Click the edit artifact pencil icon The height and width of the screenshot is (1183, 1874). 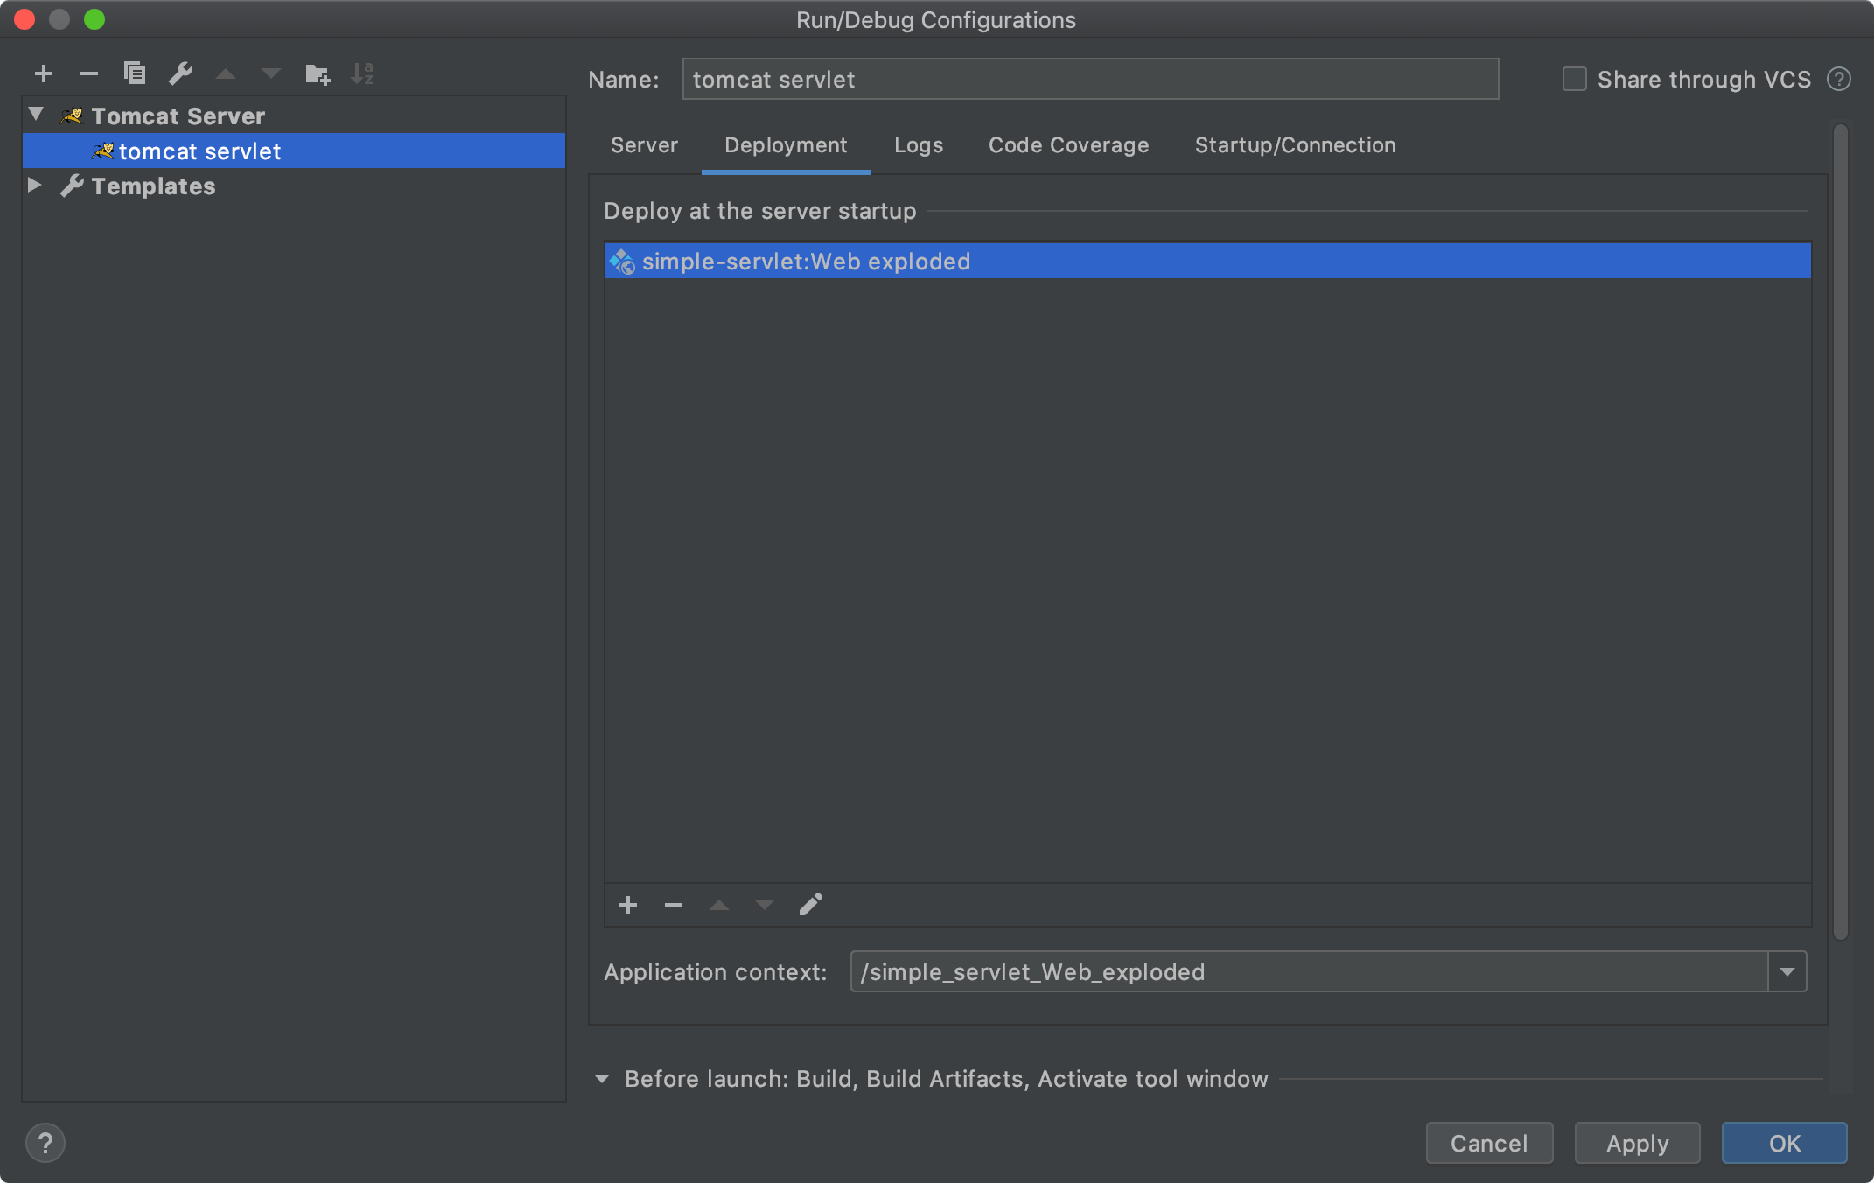(810, 905)
